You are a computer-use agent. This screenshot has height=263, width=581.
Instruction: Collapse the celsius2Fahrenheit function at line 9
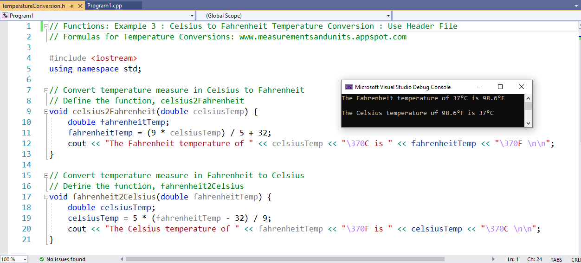pos(45,112)
